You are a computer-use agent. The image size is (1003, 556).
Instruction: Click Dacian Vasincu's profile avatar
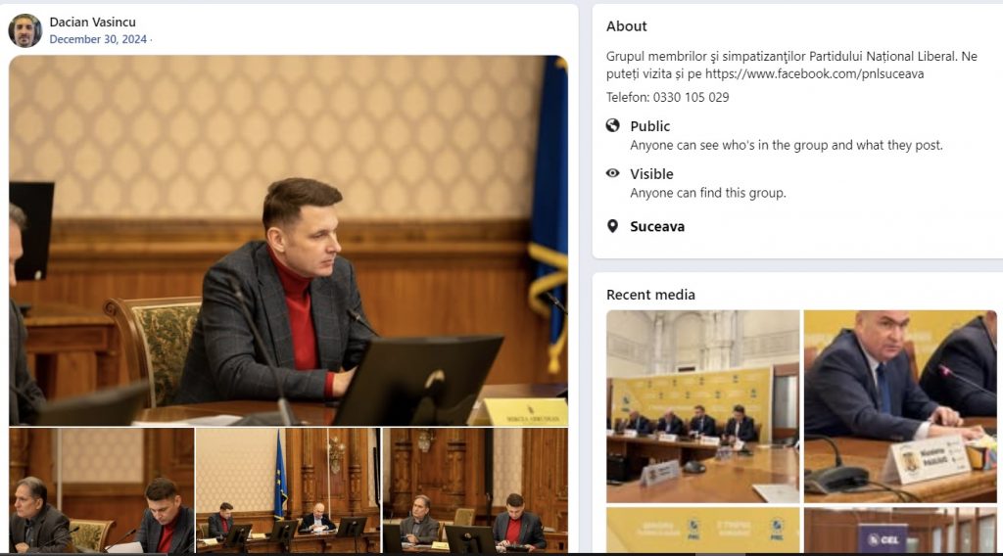pyautogui.click(x=24, y=30)
